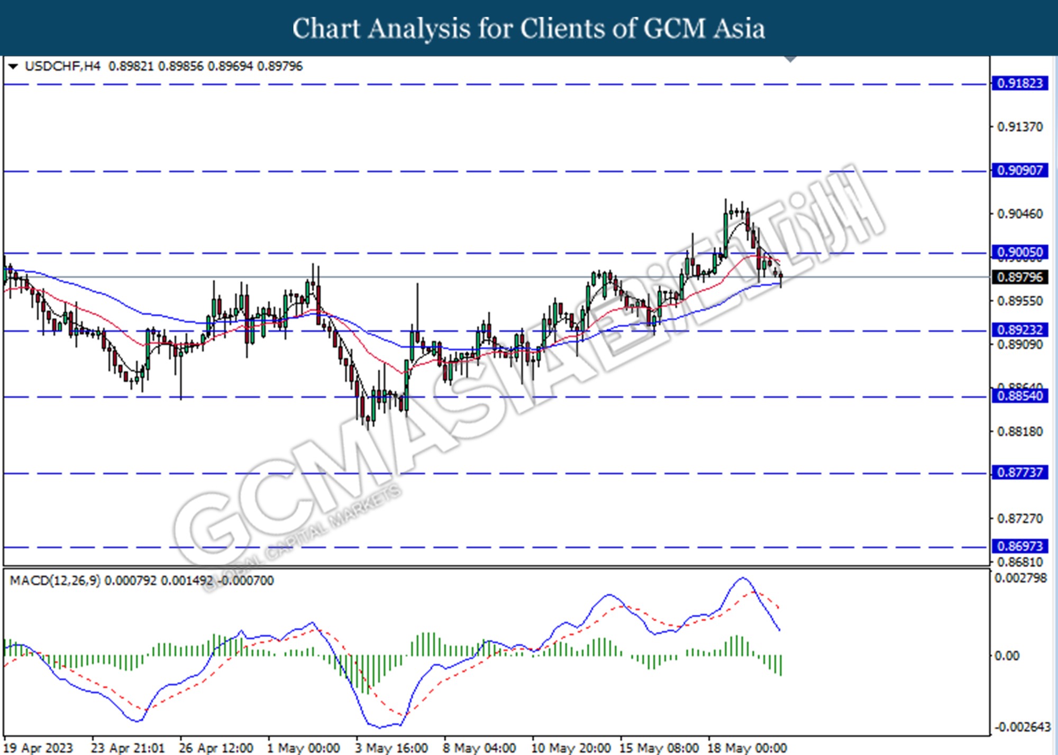This screenshot has height=755, width=1058.
Task: Click the 10 May 20:00 time label
Action: pos(571,748)
